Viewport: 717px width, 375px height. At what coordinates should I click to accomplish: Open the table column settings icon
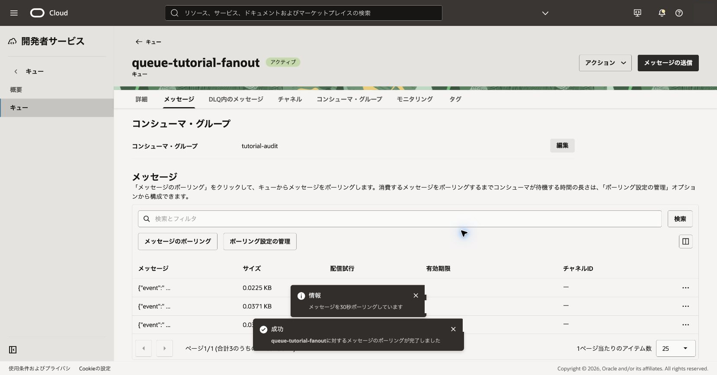(685, 241)
